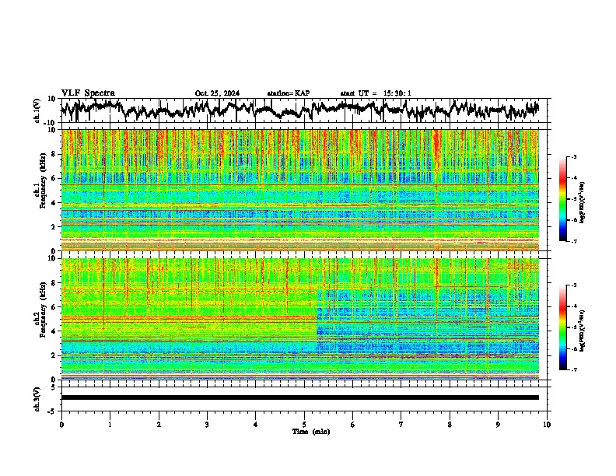Click the ch.2 colorbar log(PSD) label
The height and width of the screenshot is (476, 616).
(583, 331)
